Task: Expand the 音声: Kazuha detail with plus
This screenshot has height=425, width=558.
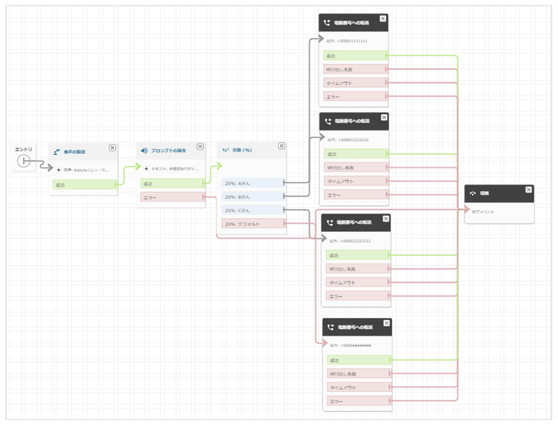Action: point(59,170)
